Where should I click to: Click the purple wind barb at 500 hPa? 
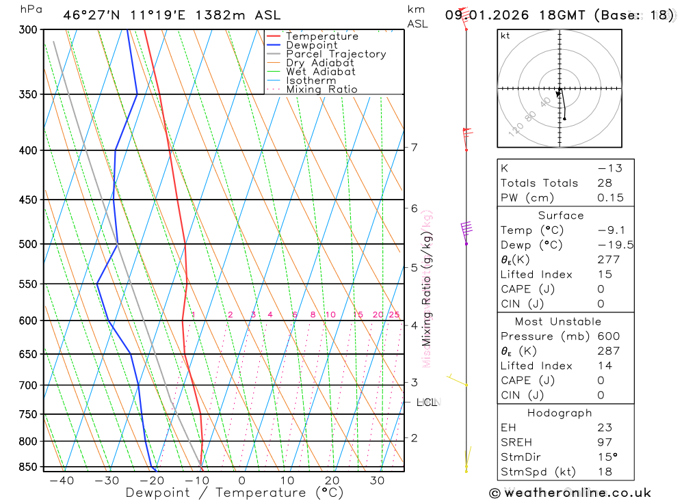pyautogui.click(x=466, y=232)
